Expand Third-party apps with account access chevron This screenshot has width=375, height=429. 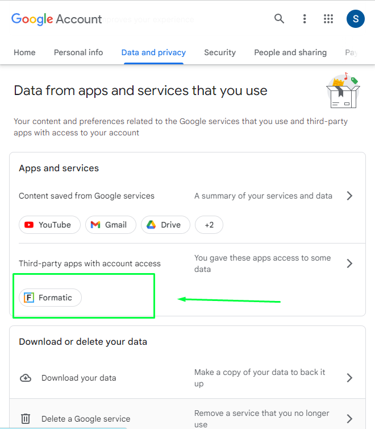tap(349, 263)
